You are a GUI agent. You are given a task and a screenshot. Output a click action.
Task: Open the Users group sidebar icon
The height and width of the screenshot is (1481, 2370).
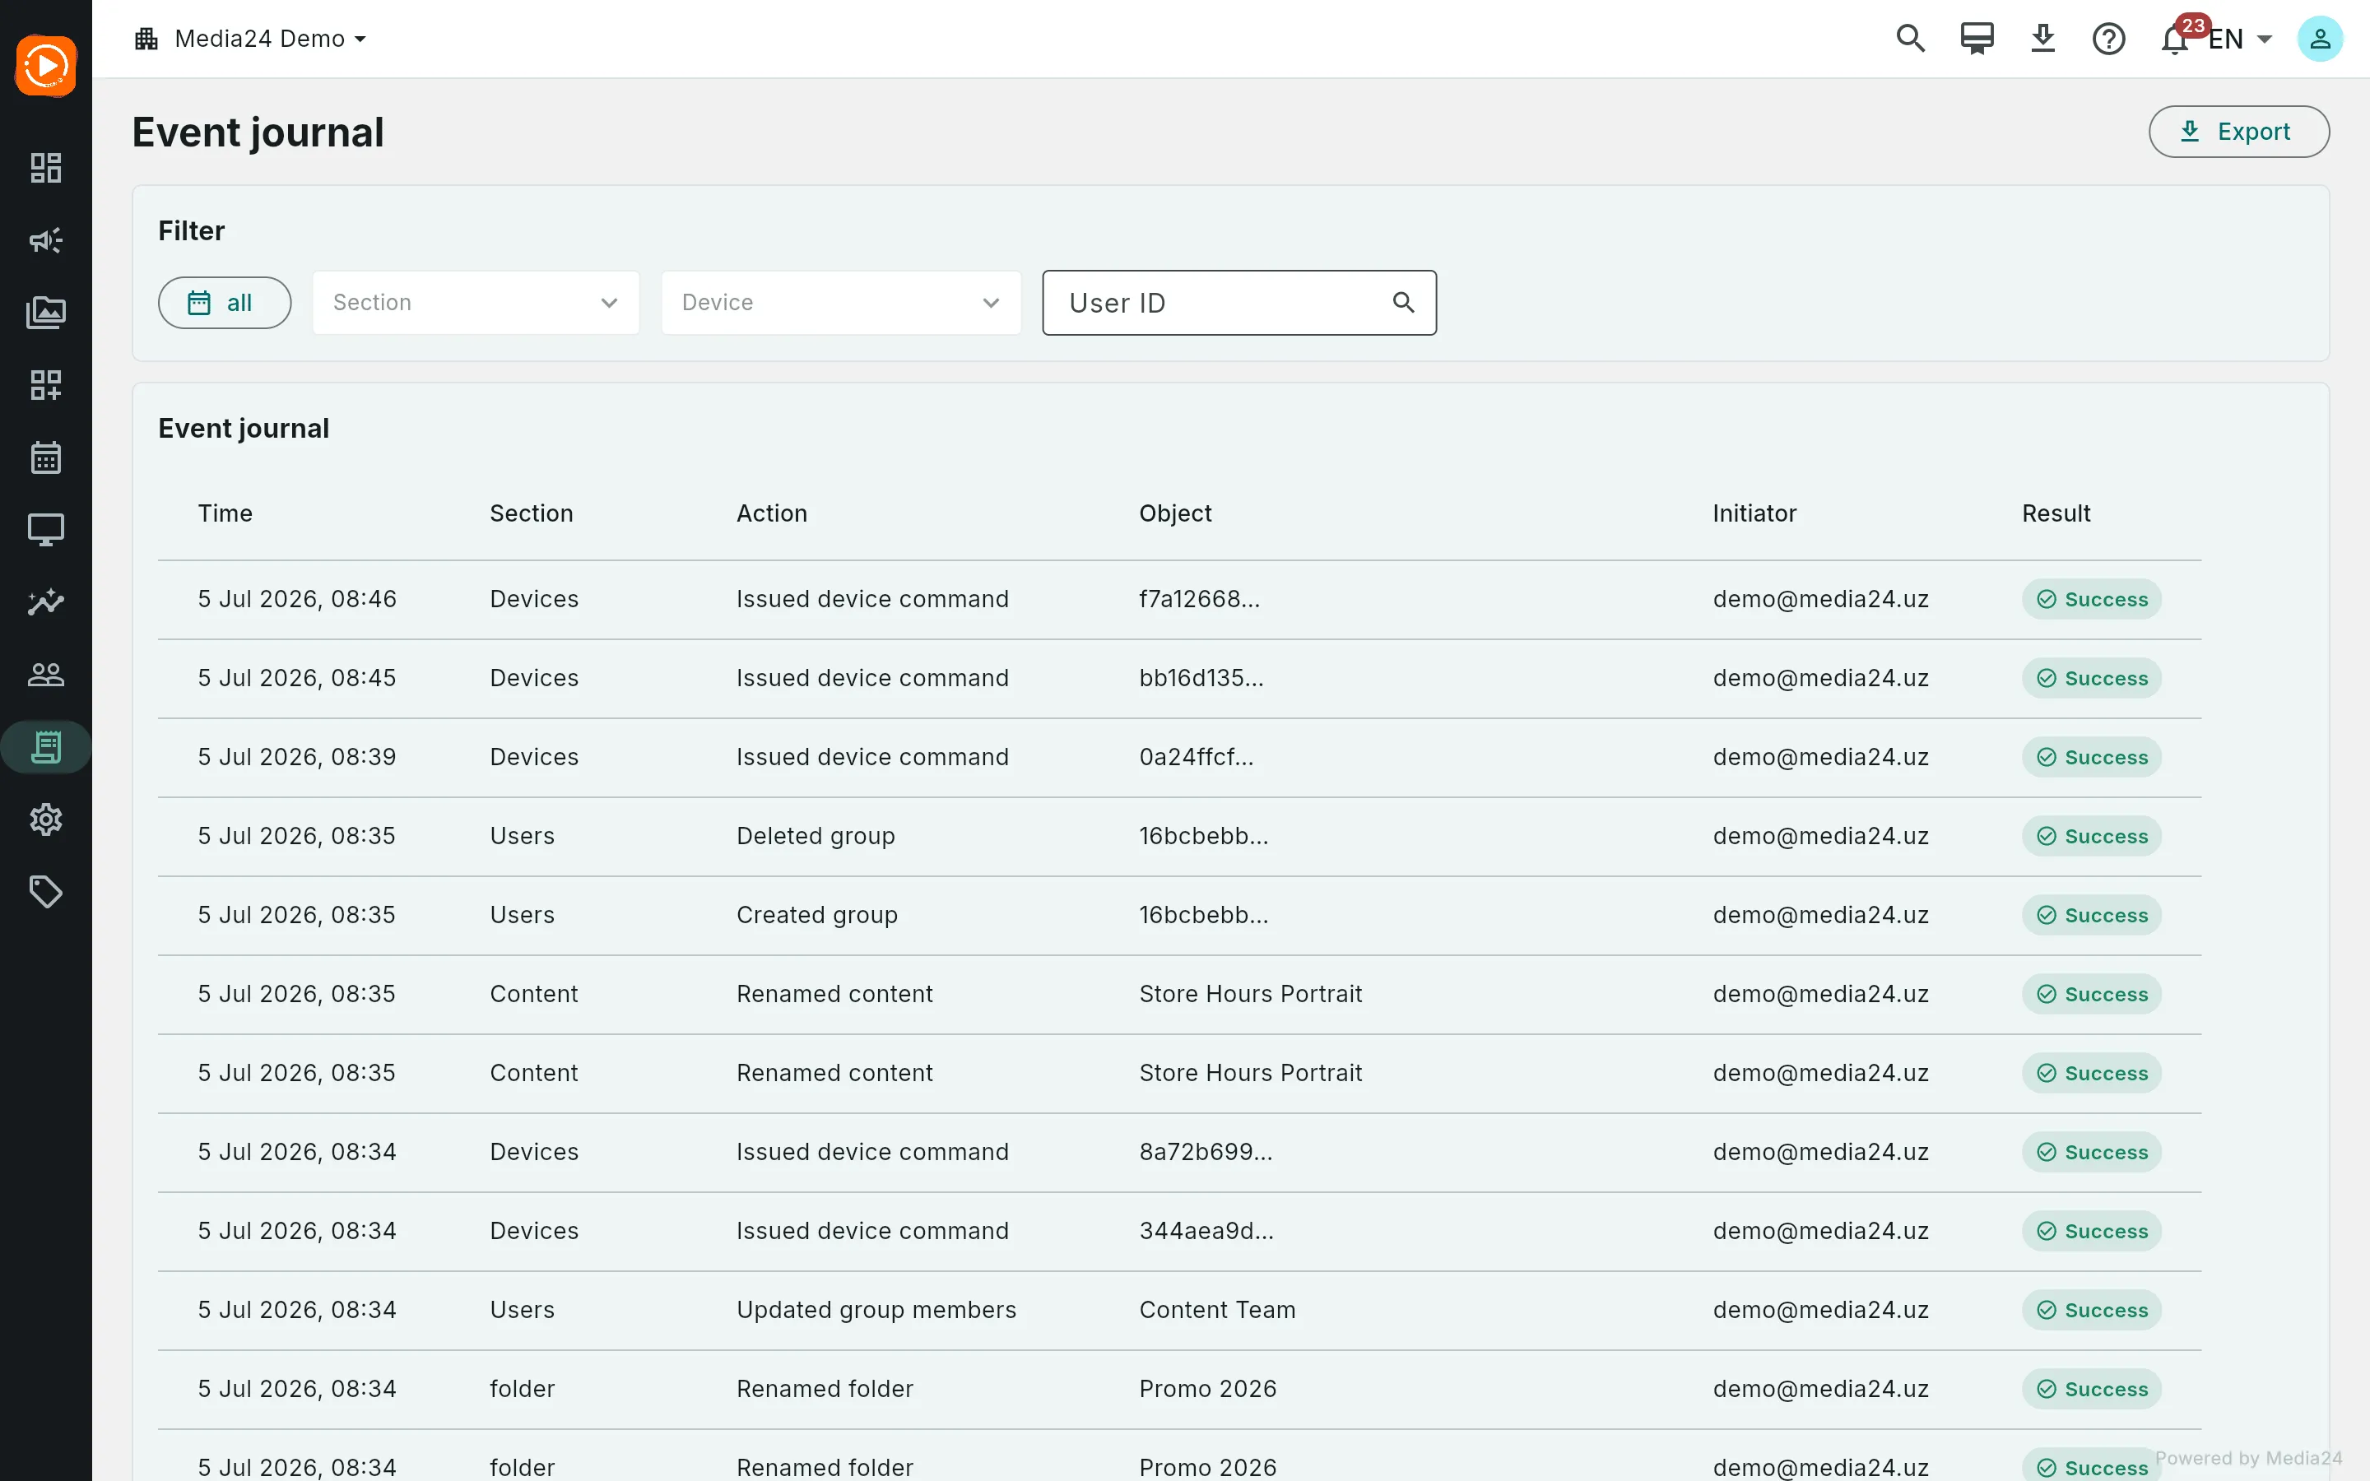point(46,675)
